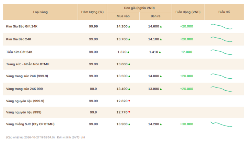Click the up arrow next to SJC 14.200 price

click(x=161, y=124)
